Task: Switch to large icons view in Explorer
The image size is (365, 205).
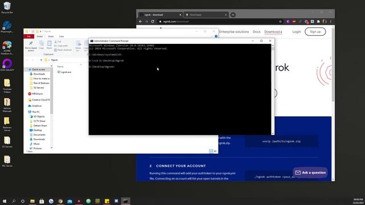Action: 215,151
